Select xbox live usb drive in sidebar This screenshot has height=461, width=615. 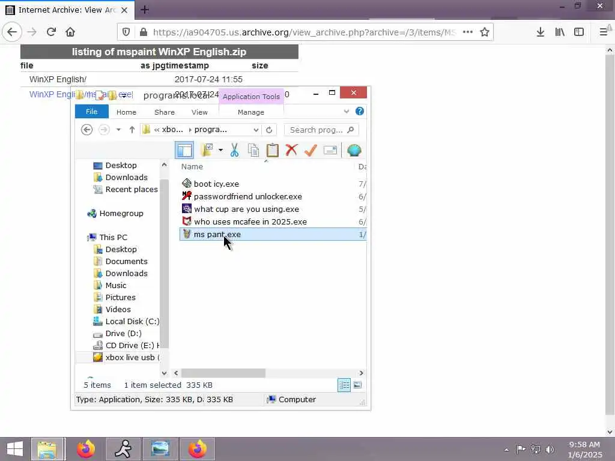click(126, 358)
